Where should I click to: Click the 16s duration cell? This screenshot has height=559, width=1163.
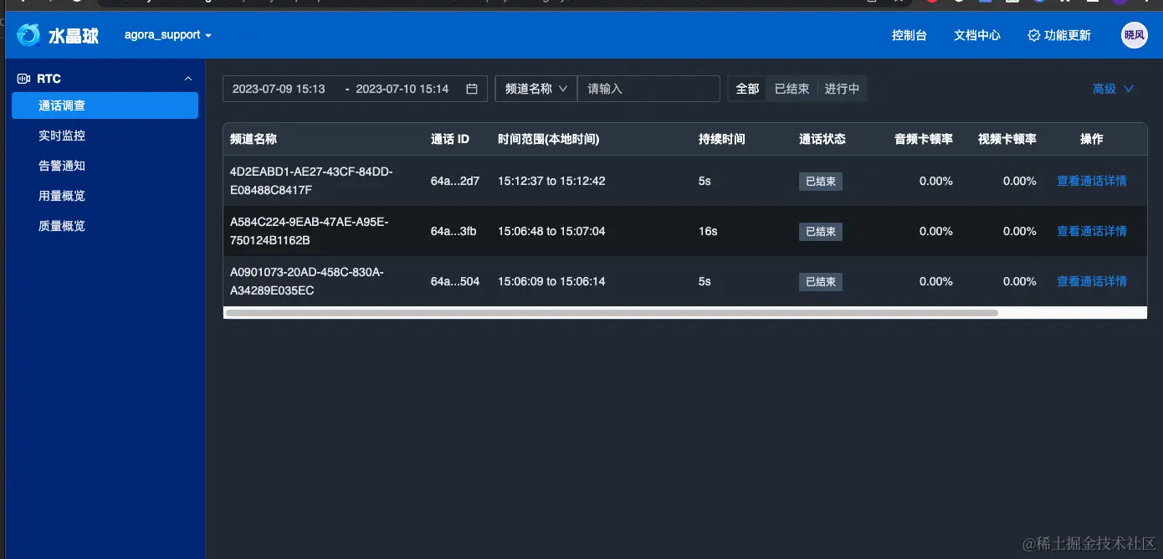(x=708, y=231)
